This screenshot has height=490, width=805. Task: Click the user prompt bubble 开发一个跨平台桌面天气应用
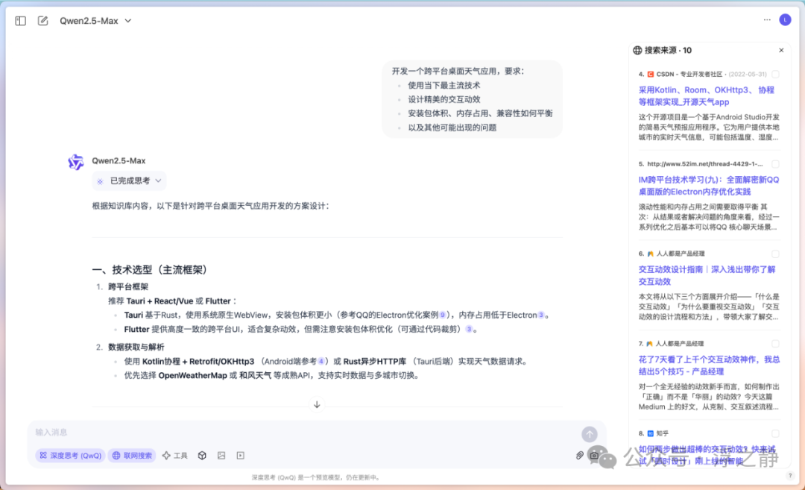(473, 99)
